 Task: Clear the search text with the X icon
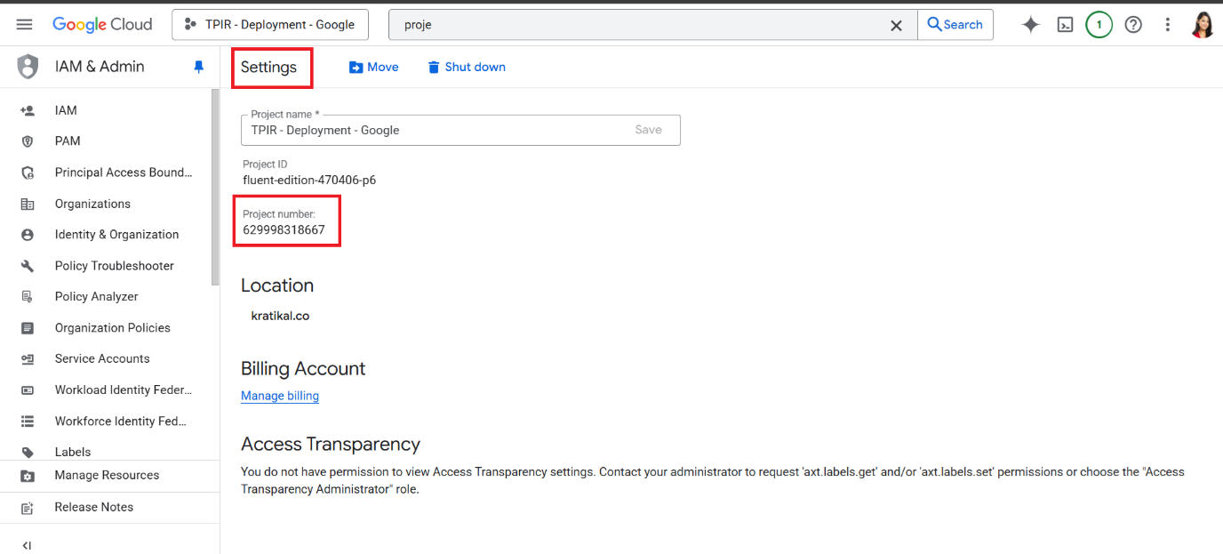(897, 26)
